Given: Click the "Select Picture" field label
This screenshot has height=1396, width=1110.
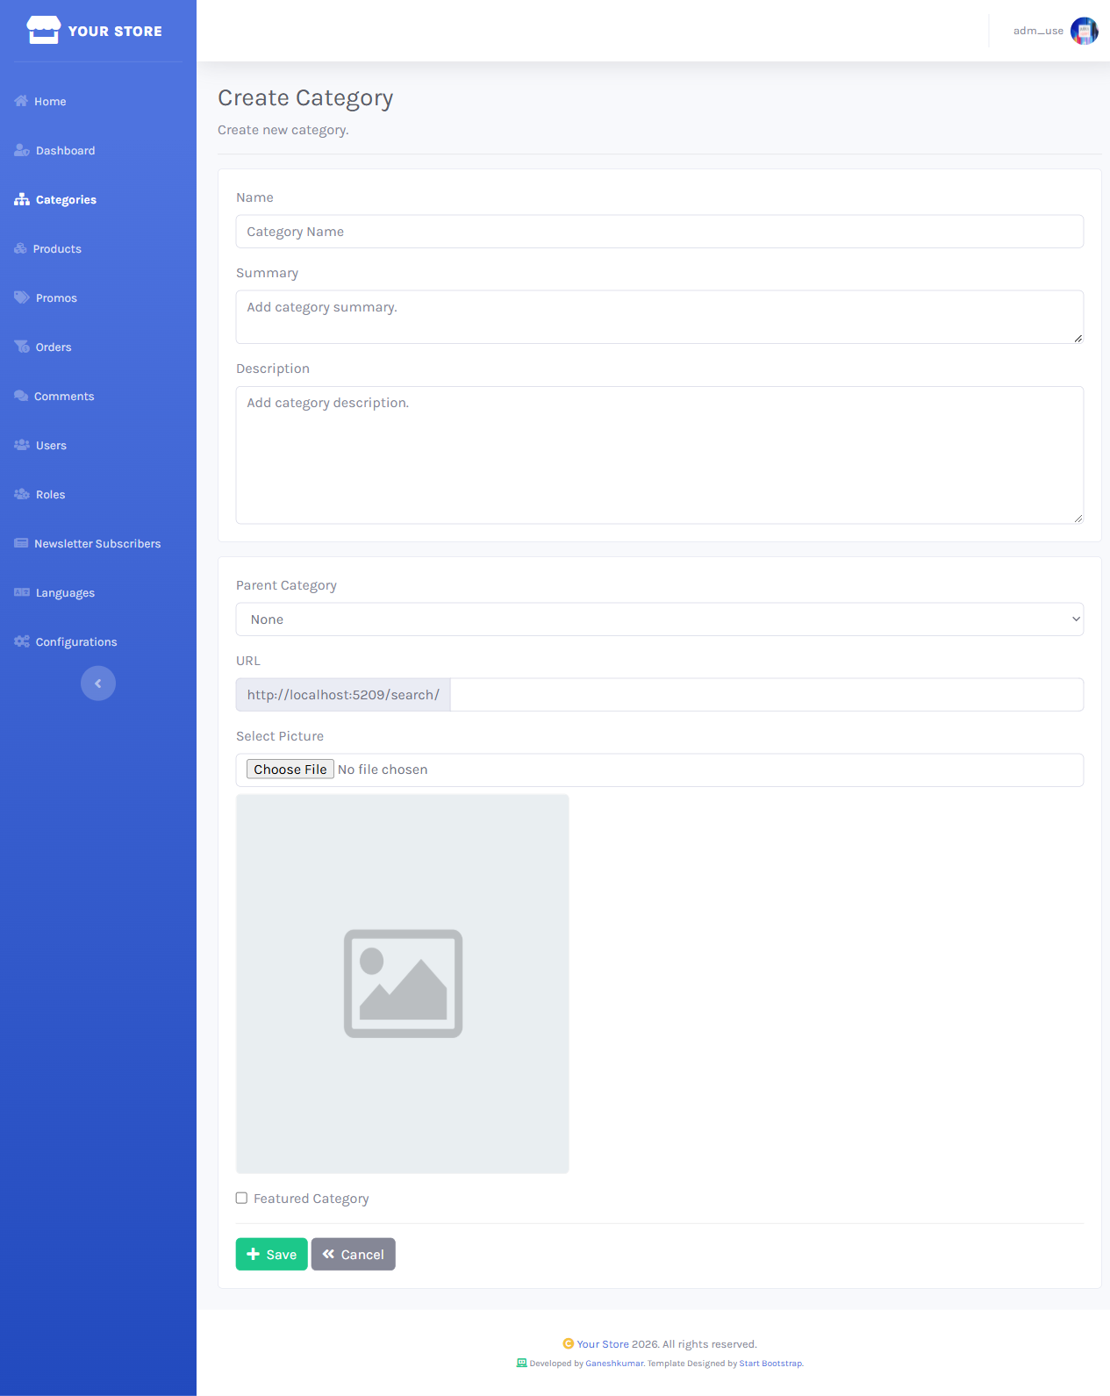Looking at the screenshot, I should 280,736.
